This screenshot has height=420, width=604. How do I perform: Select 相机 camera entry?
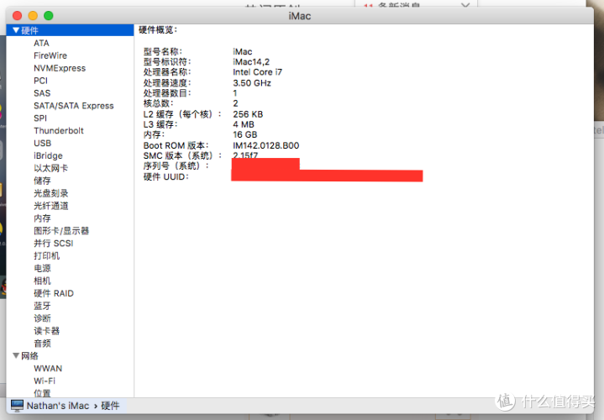[42, 281]
